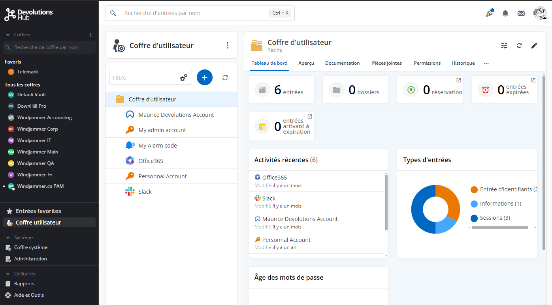Open the Windjammer Corp vault
The image size is (552, 305).
49,129
